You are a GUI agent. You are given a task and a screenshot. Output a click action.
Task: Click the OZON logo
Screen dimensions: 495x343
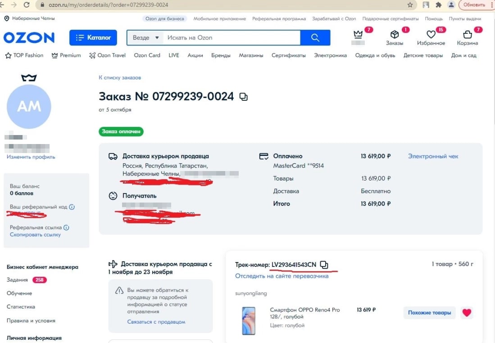tap(29, 37)
